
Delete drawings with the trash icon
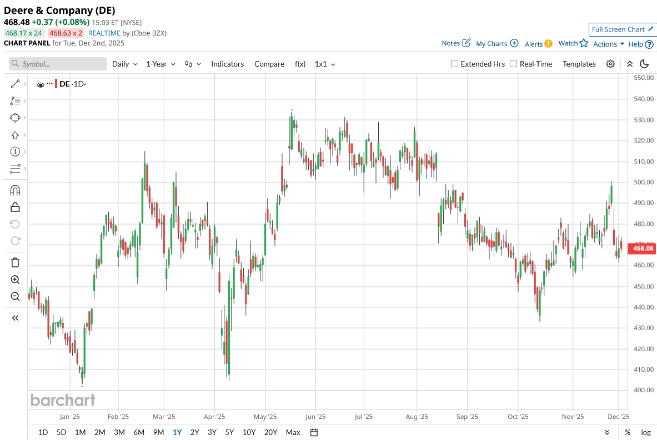coord(15,262)
